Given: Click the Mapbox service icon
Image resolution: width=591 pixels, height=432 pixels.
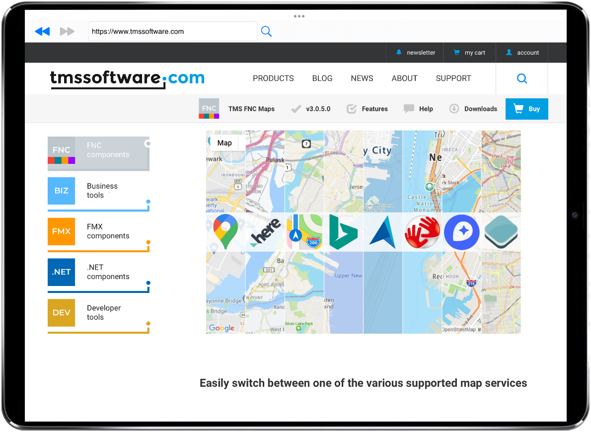Looking at the screenshot, I should pyautogui.click(x=461, y=232).
